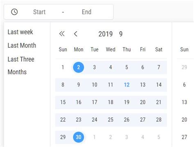The height and width of the screenshot is (147, 194).
Task: Open the 2019 year label in header
Action: click(x=106, y=34)
